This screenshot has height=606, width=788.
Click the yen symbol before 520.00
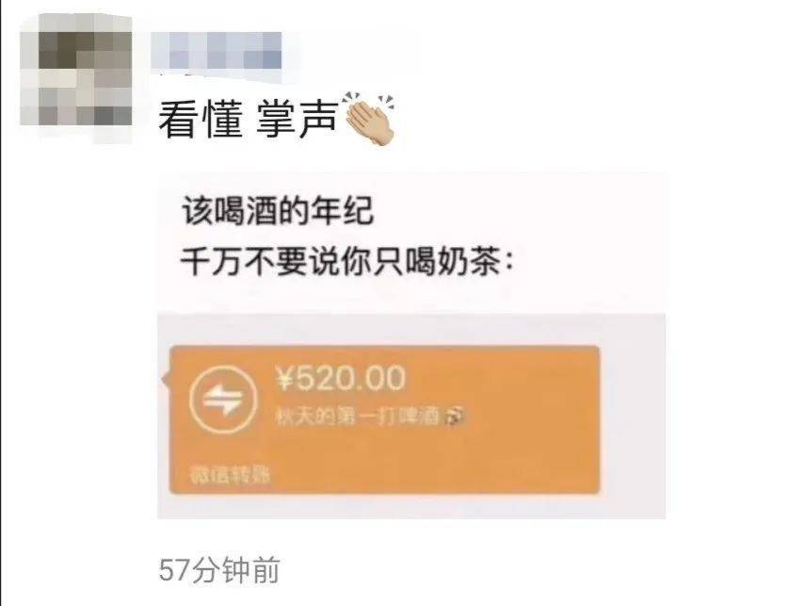[284, 379]
